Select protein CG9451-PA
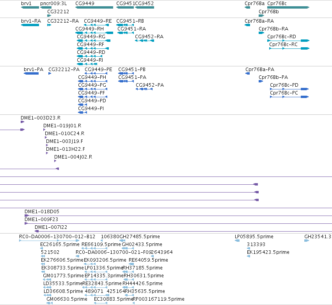 [x=132, y=77]
